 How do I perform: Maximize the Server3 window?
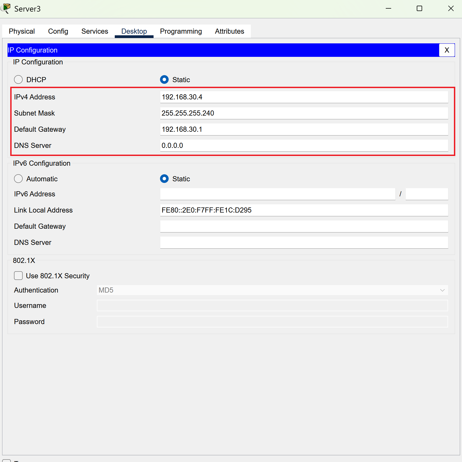(419, 9)
